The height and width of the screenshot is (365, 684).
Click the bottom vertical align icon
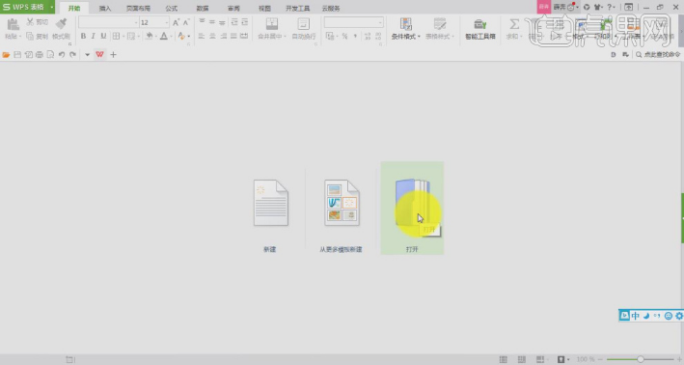pyautogui.click(x=222, y=22)
